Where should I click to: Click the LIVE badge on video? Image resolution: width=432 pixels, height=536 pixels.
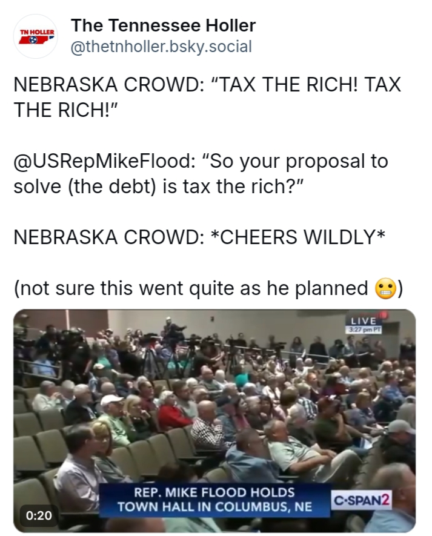click(x=363, y=321)
